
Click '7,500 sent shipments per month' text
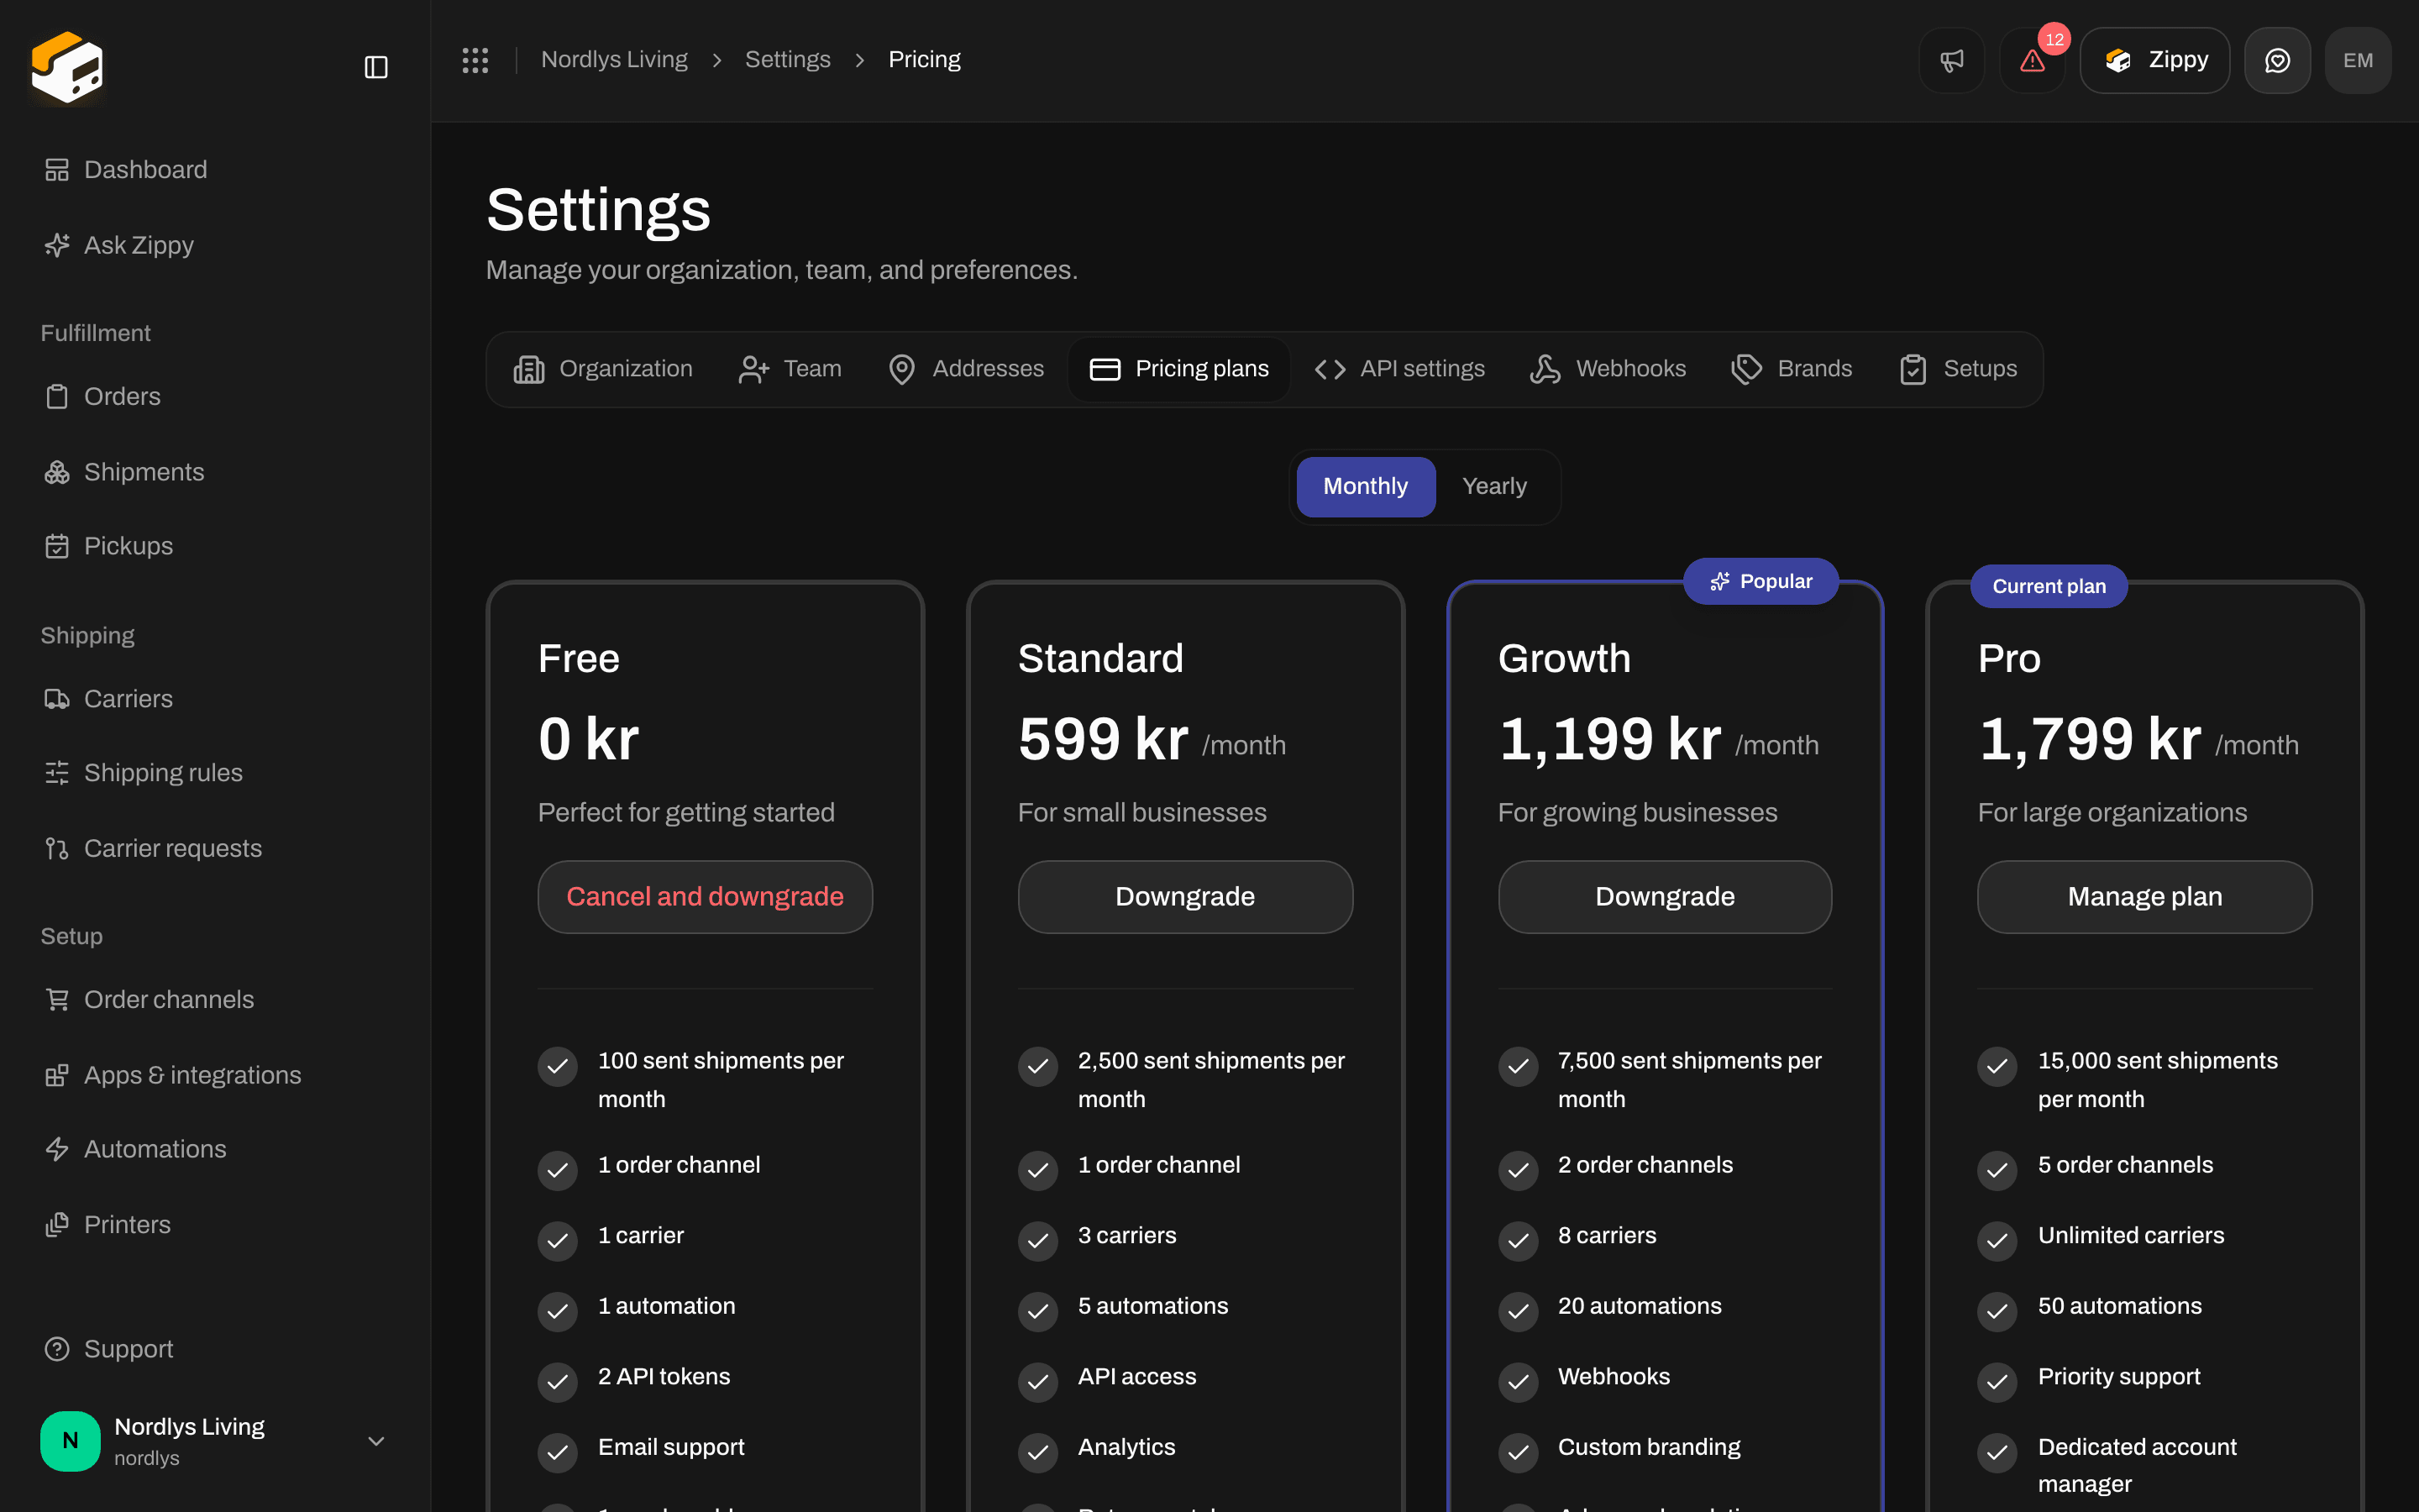pyautogui.click(x=1689, y=1080)
